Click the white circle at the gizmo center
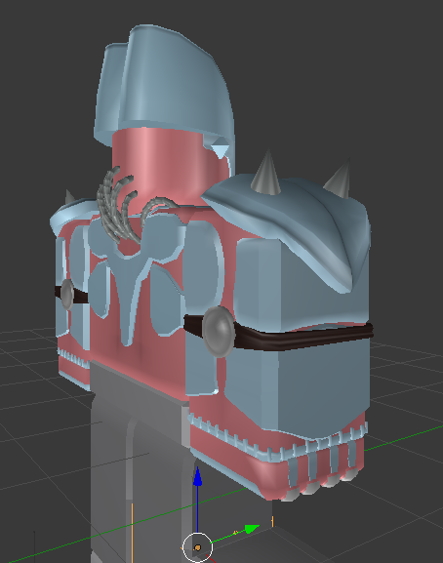The width and height of the screenshot is (443, 563). click(197, 547)
